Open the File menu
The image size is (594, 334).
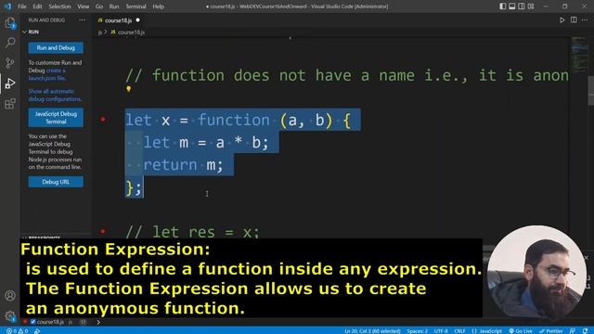coord(22,6)
